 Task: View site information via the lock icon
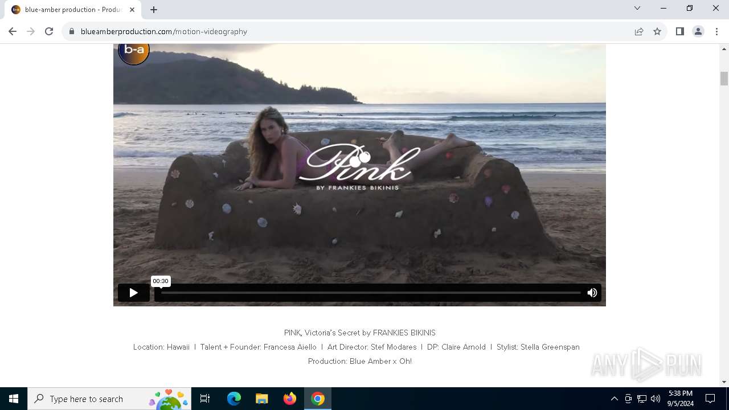[72, 31]
